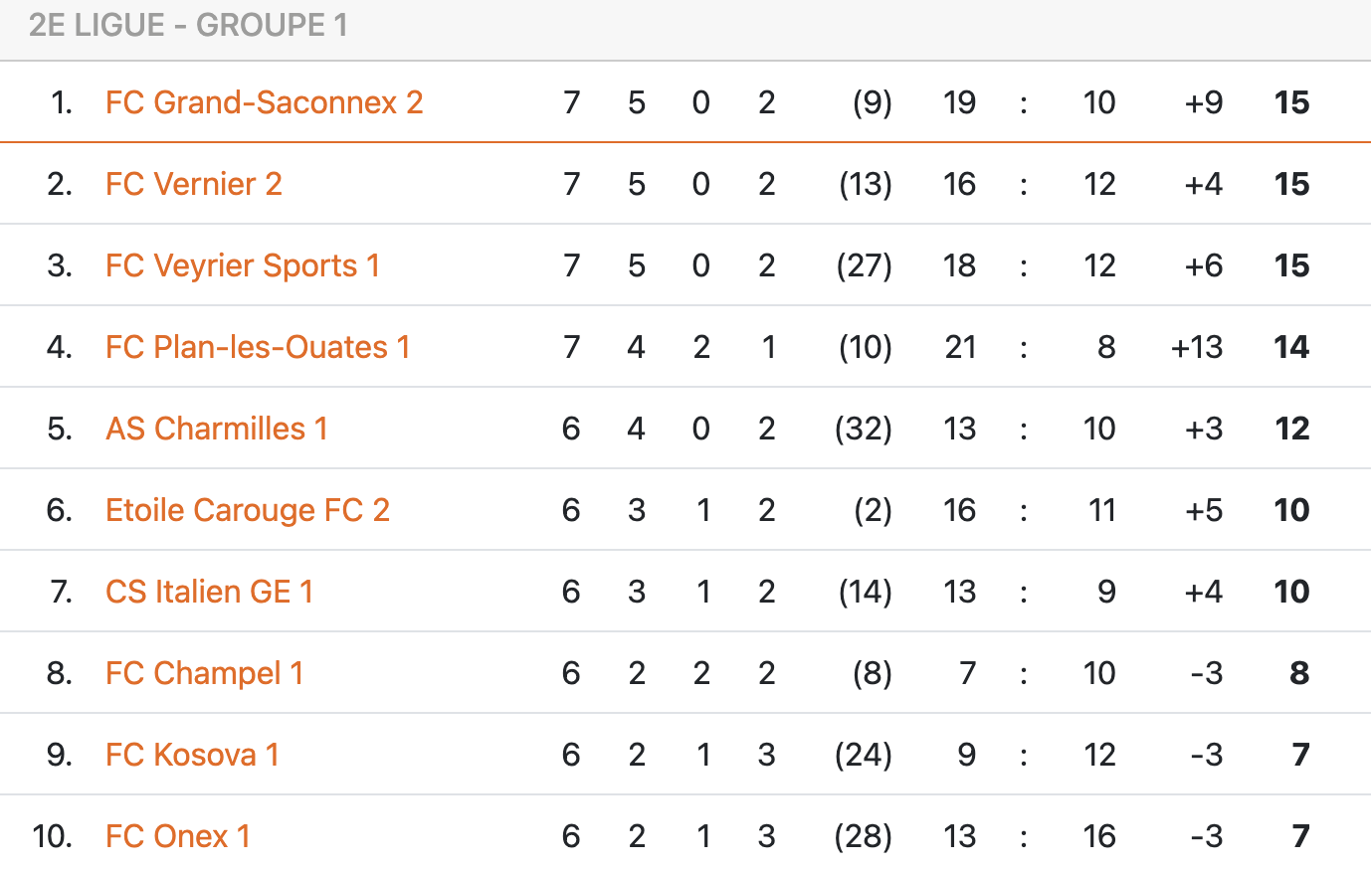Click FC Plan-les-Ouates 1's 14 points total
The image size is (1371, 869).
coord(1291,347)
